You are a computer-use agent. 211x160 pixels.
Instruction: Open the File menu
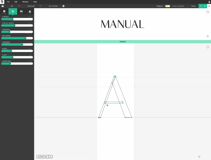tap(8, 2)
